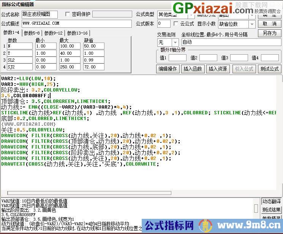Open the 公式类型 dropdown
Image resolution: width=283 pixels, height=234 pixels.
[191, 15]
